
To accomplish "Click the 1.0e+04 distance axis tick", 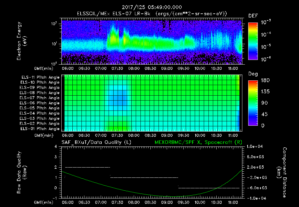I will [x=255, y=147].
